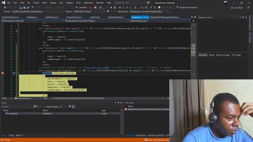Switch to the Locals tab
253x142 pixels.
pos(11,135)
